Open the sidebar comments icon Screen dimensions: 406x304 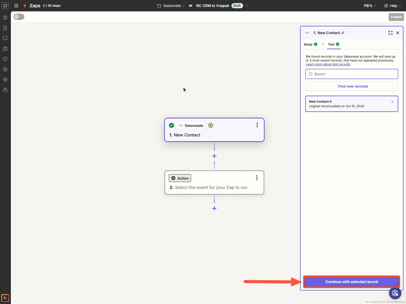(x=5, y=38)
